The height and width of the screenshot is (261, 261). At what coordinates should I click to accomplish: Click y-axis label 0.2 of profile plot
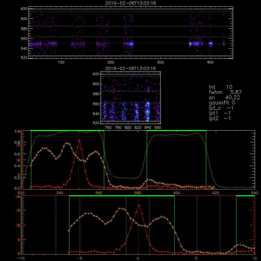tap(17, 177)
